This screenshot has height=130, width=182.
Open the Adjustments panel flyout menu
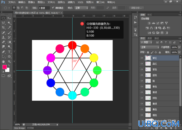(180, 15)
